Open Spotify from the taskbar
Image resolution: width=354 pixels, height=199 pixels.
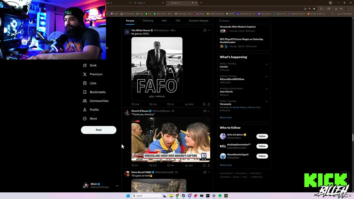click(220, 196)
